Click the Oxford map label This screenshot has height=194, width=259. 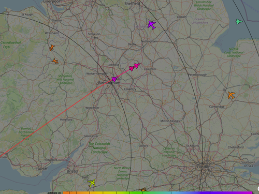143,146
